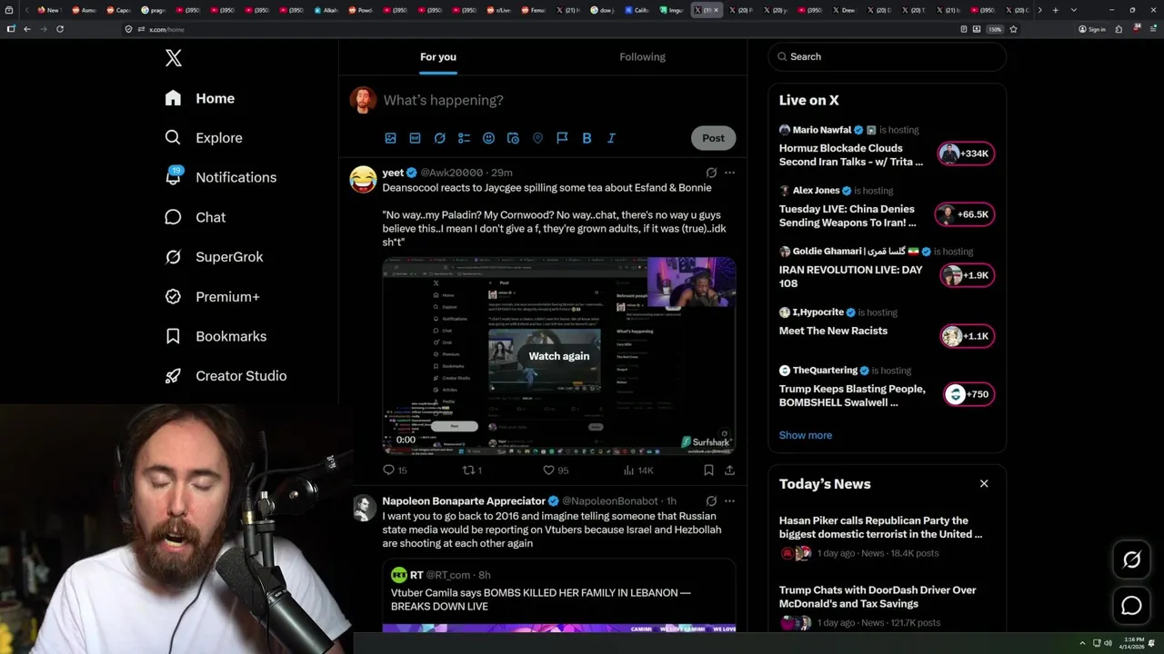Add media image to the post
The width and height of the screenshot is (1164, 654).
pos(391,138)
